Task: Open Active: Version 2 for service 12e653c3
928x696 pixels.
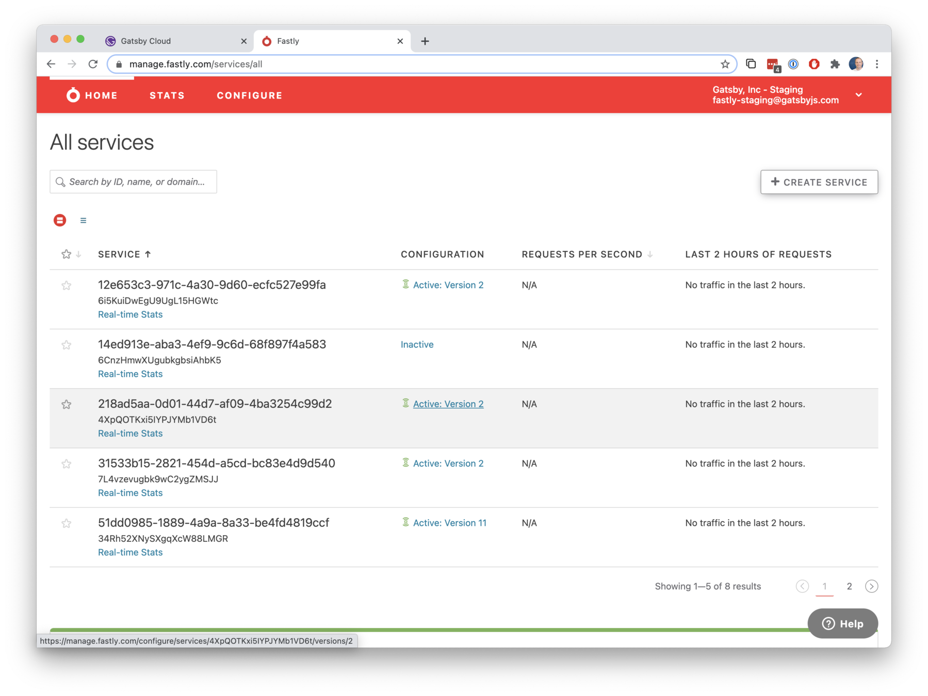Action: pyautogui.click(x=448, y=285)
